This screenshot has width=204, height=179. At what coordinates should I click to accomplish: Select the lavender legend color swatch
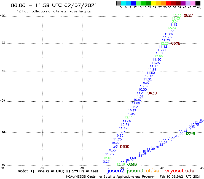coord(188,3)
